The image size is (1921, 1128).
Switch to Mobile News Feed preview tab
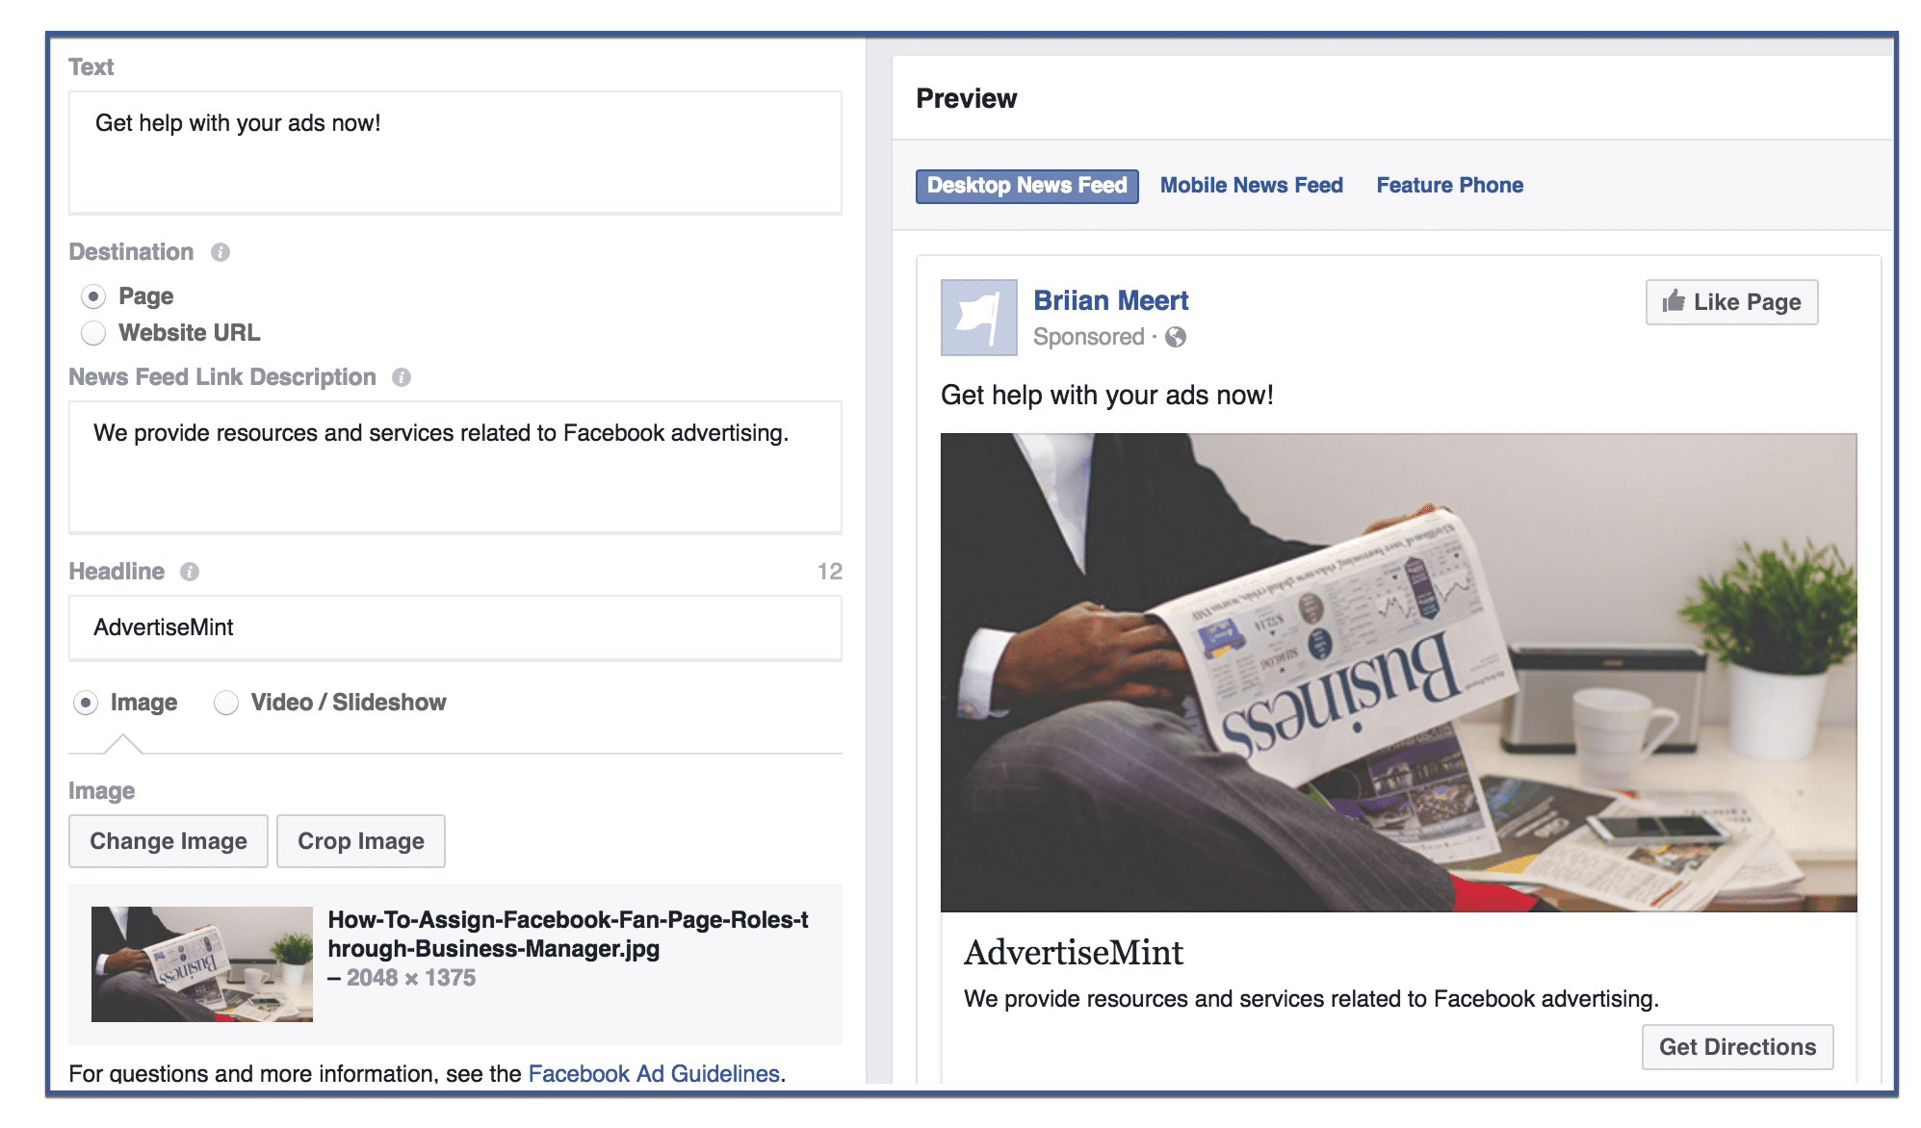[1251, 186]
